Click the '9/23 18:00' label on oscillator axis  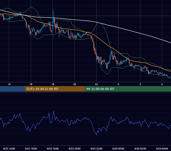[x=53, y=148]
